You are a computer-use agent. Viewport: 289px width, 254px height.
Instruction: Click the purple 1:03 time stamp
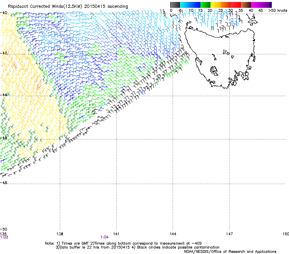click(4, 237)
